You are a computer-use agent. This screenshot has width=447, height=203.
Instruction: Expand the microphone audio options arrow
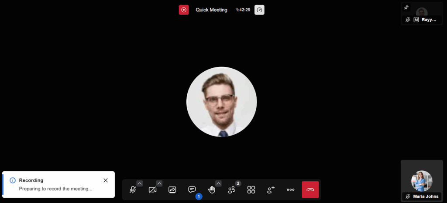click(139, 183)
